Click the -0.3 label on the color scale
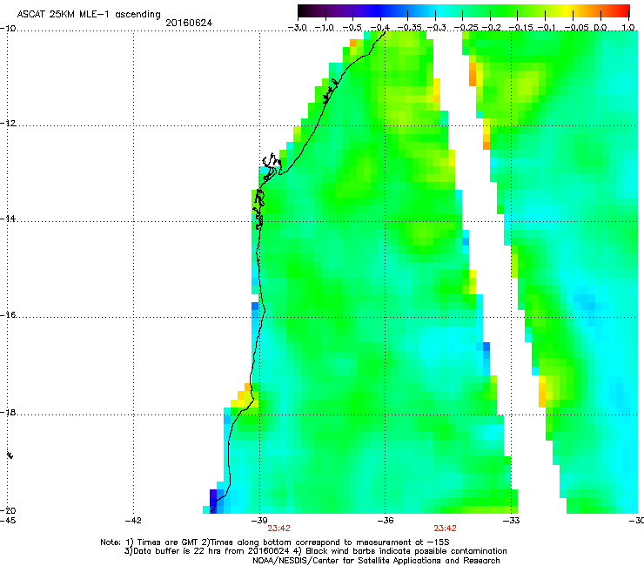The image size is (644, 566). click(436, 28)
